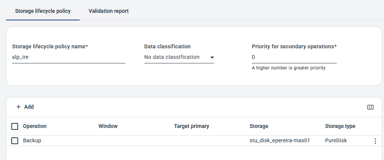Open the Validation report tab
Viewport: 384px width, 160px height.
pyautogui.click(x=108, y=11)
